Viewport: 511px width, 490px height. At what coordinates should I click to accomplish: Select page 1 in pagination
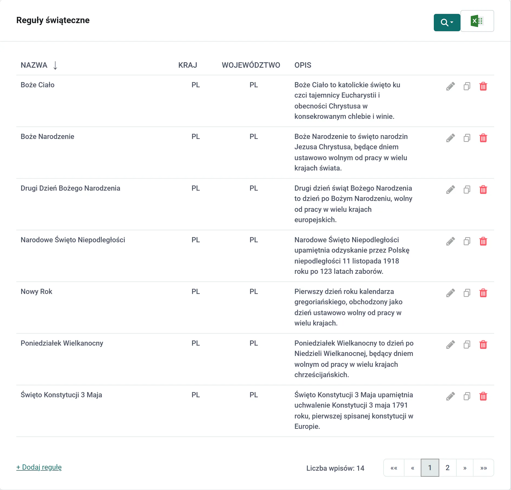point(430,468)
